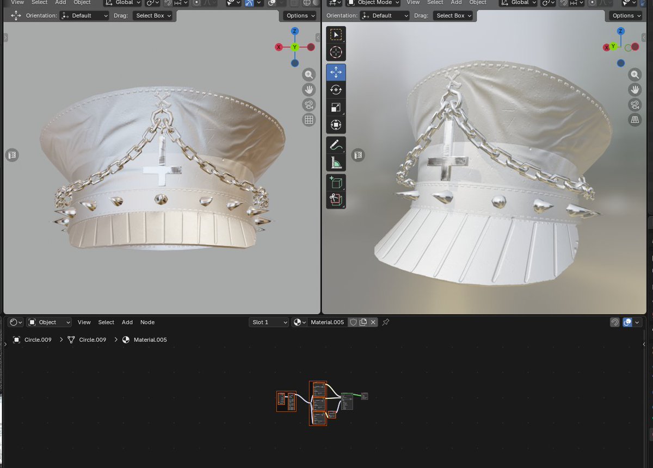Unlink Material.005 with the X button
This screenshot has height=468, width=653.
click(x=373, y=322)
